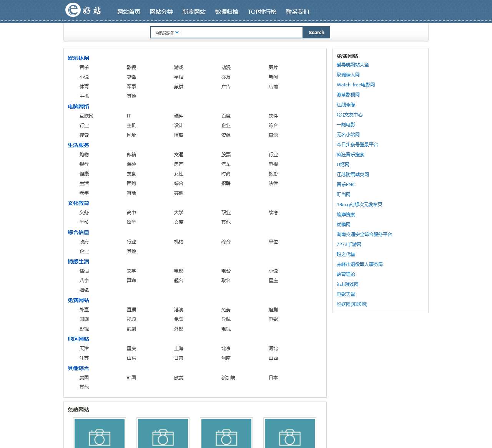Select TOP排行榜 from the navigation bar

click(262, 12)
